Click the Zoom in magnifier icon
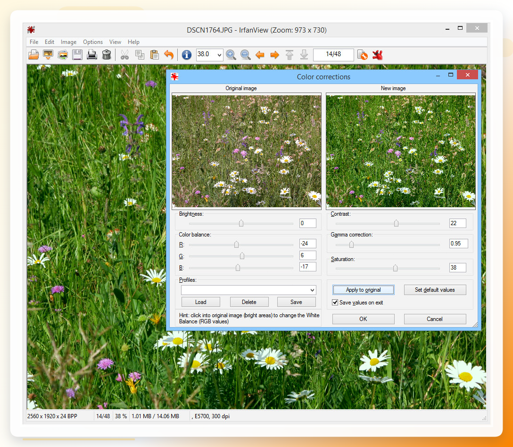The width and height of the screenshot is (513, 447). click(231, 55)
